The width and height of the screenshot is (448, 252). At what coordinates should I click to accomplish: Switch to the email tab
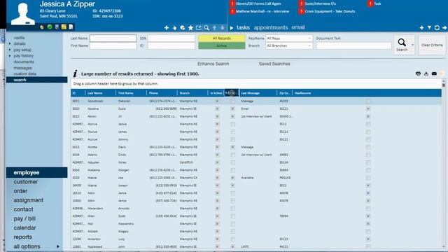(x=298, y=27)
